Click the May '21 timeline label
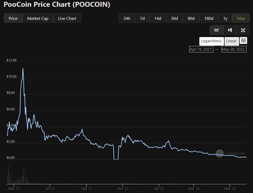 click(14, 188)
